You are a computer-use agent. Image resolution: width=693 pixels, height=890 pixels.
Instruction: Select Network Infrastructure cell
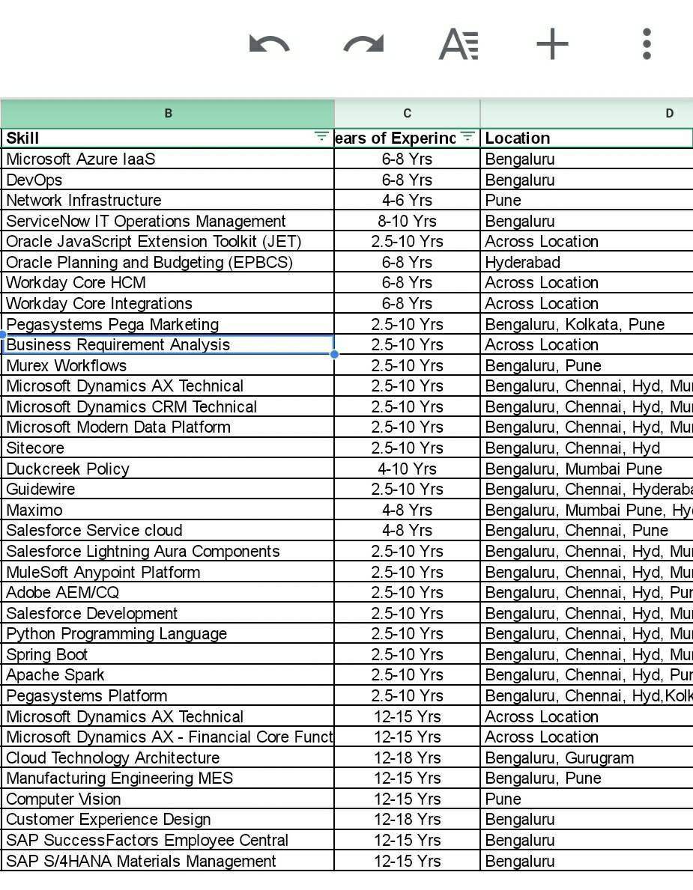coord(168,200)
